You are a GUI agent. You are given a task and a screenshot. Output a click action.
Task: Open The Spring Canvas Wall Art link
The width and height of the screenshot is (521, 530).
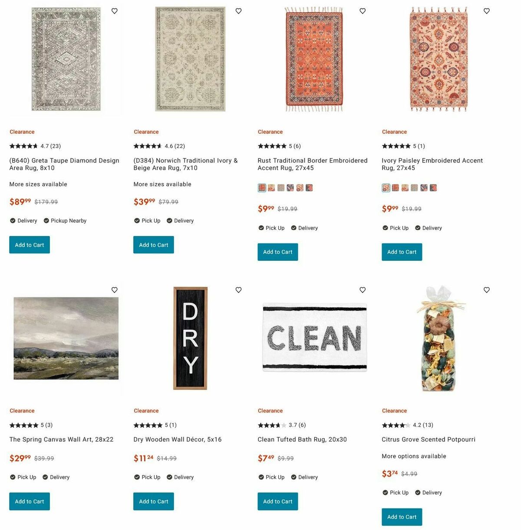click(61, 439)
